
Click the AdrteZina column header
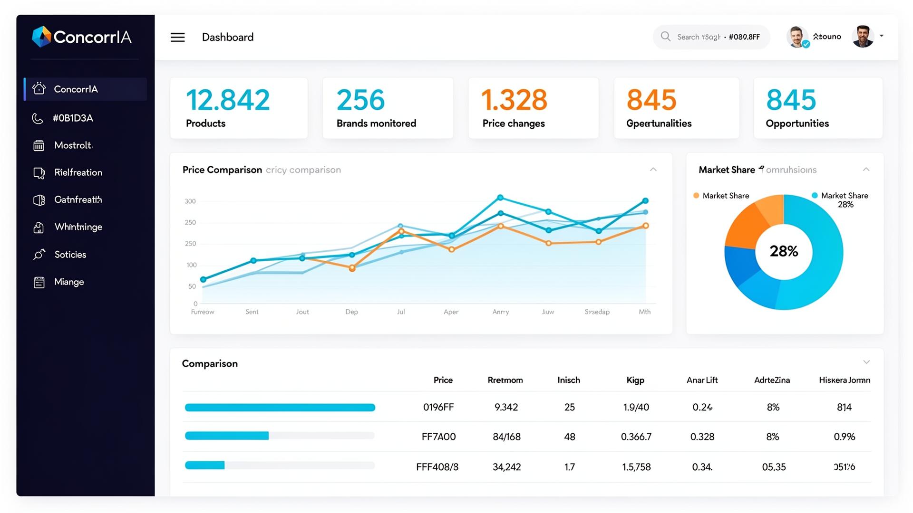[x=772, y=380]
